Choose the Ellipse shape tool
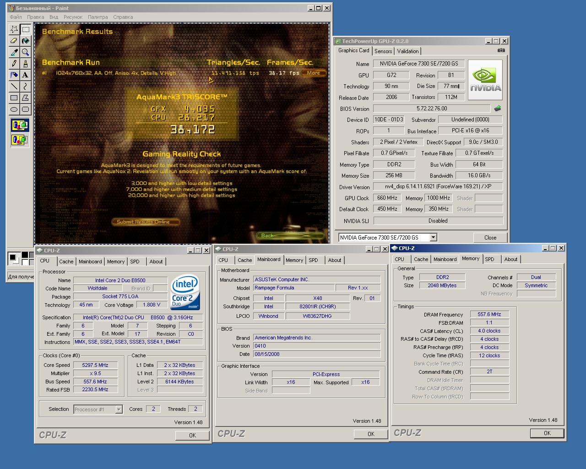 (x=14, y=109)
